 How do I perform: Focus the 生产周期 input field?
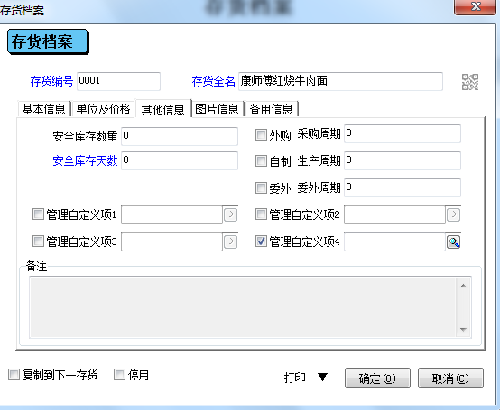403,160
